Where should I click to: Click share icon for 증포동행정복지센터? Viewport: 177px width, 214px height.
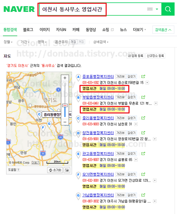pos(143,76)
